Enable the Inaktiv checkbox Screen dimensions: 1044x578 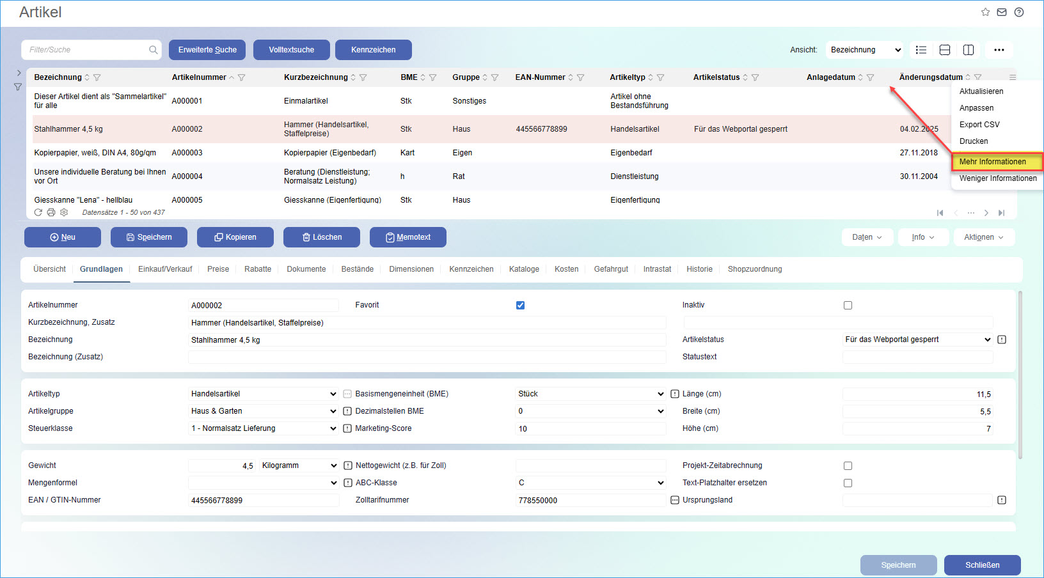pyautogui.click(x=848, y=305)
